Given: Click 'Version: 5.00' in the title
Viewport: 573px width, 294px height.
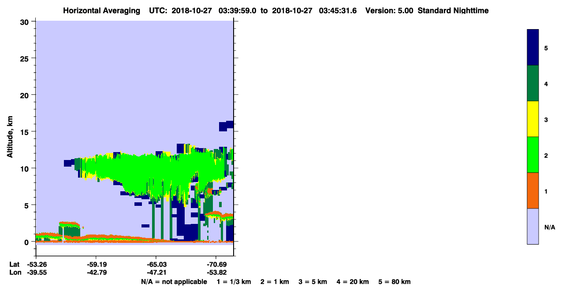Looking at the screenshot, I should tap(389, 11).
